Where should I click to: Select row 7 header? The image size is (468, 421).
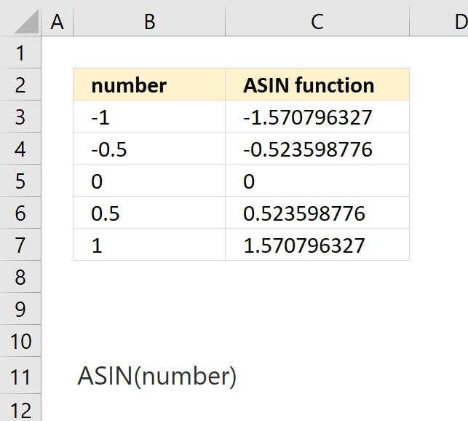coord(20,245)
